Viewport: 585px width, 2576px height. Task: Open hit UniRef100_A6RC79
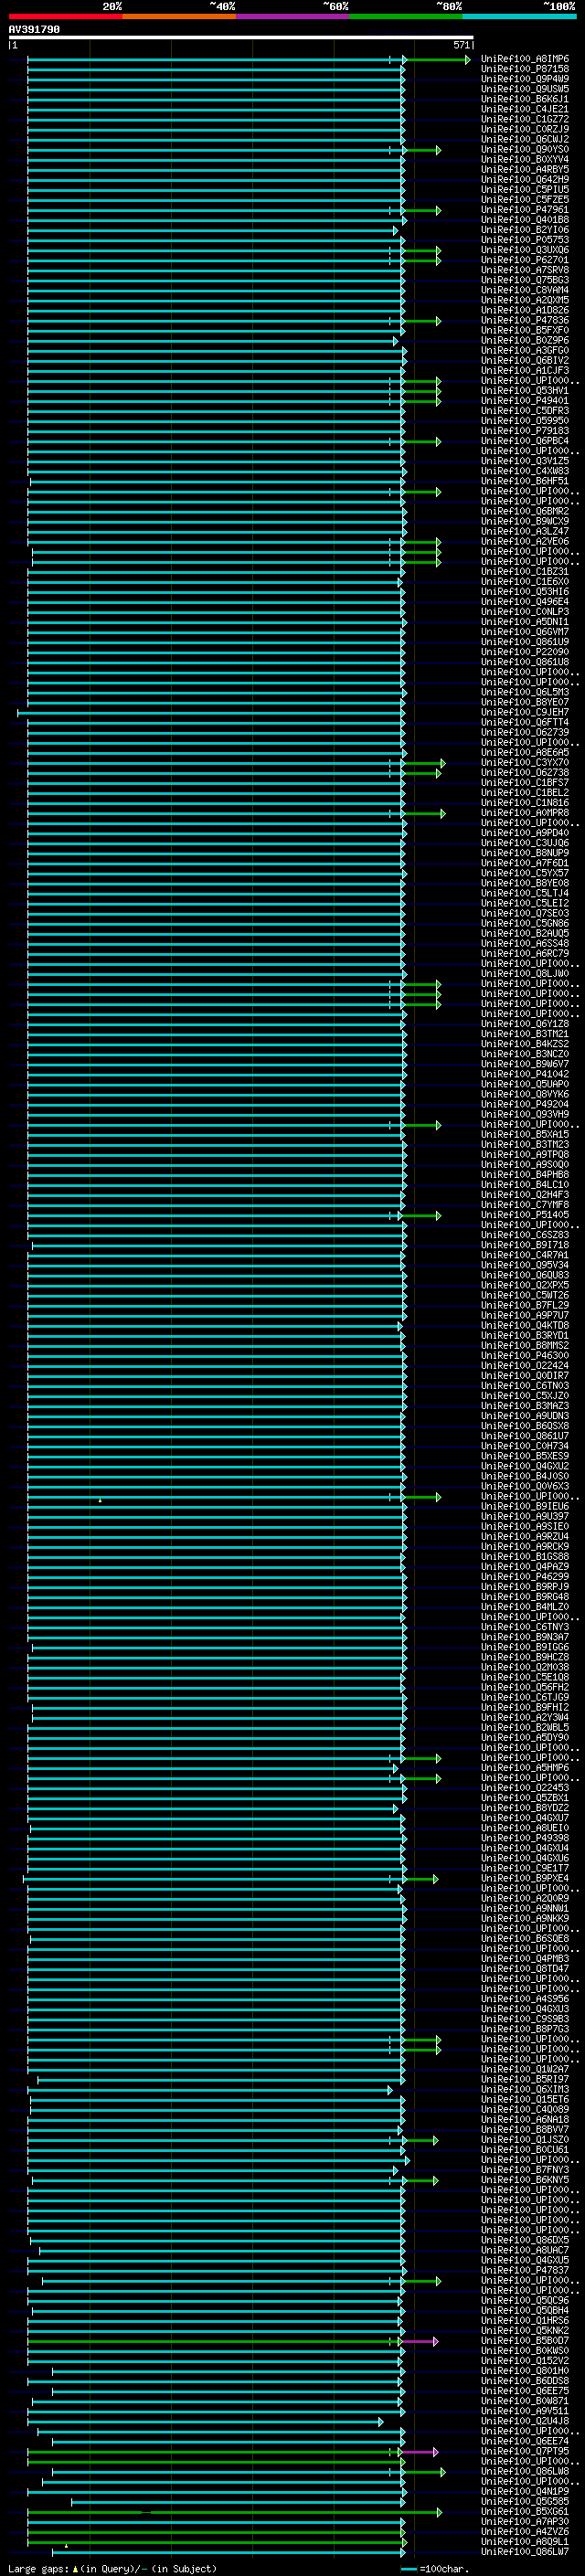(x=525, y=954)
